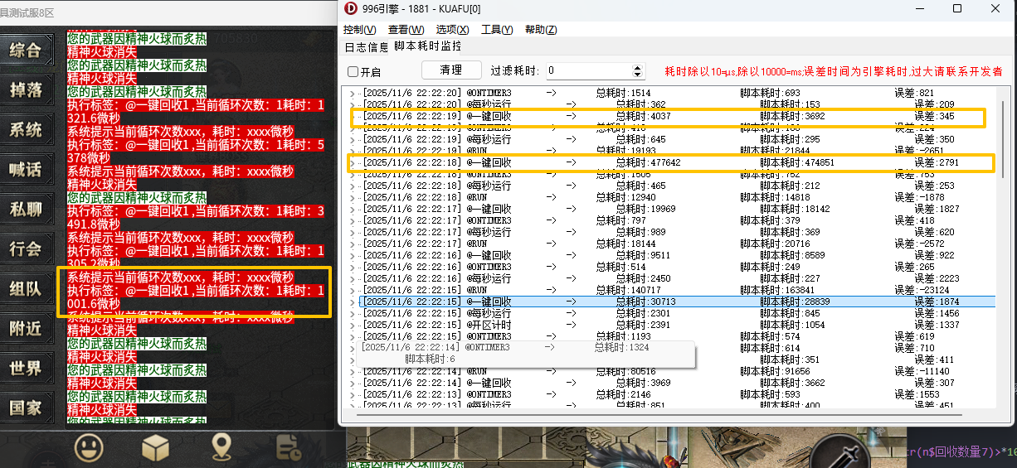This screenshot has height=468, width=1017.
Task: Click the red 耗时除以10=μs note
Action: pyautogui.click(x=834, y=72)
